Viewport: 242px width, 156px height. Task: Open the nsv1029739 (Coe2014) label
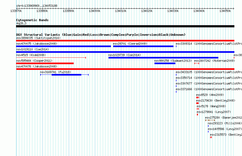(125, 55)
